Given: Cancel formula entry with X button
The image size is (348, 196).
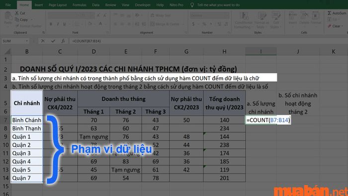Looking at the screenshot, I should click(x=43, y=41).
